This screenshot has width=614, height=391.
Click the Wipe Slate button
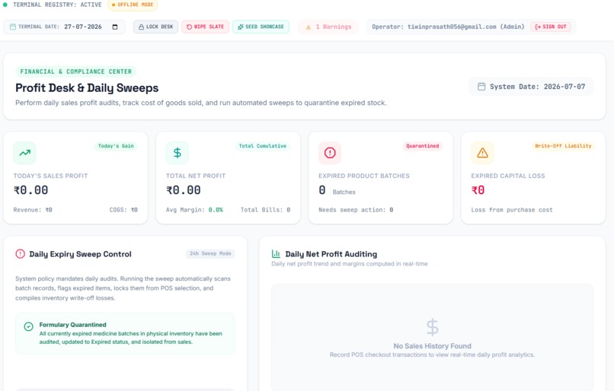(x=205, y=27)
